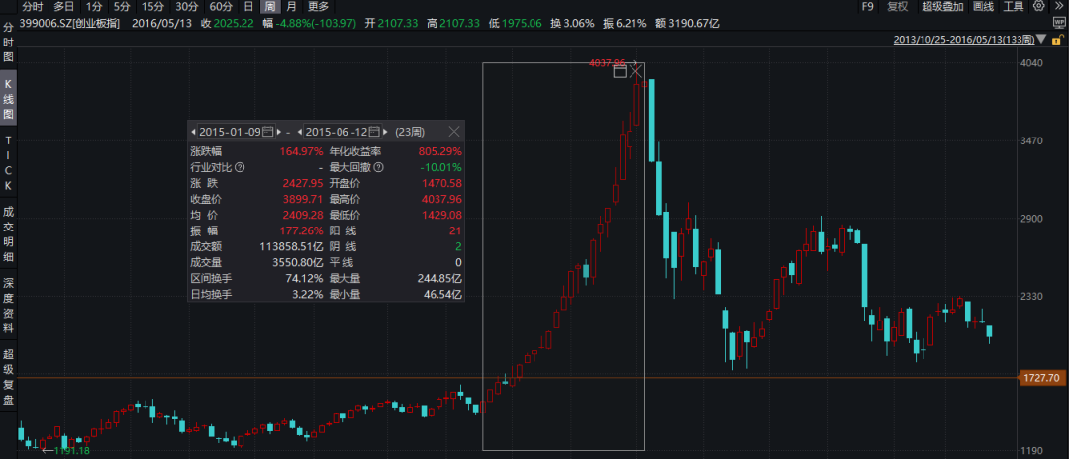Select the 15分 period tab
The width and height of the screenshot is (1069, 459).
tap(152, 7)
